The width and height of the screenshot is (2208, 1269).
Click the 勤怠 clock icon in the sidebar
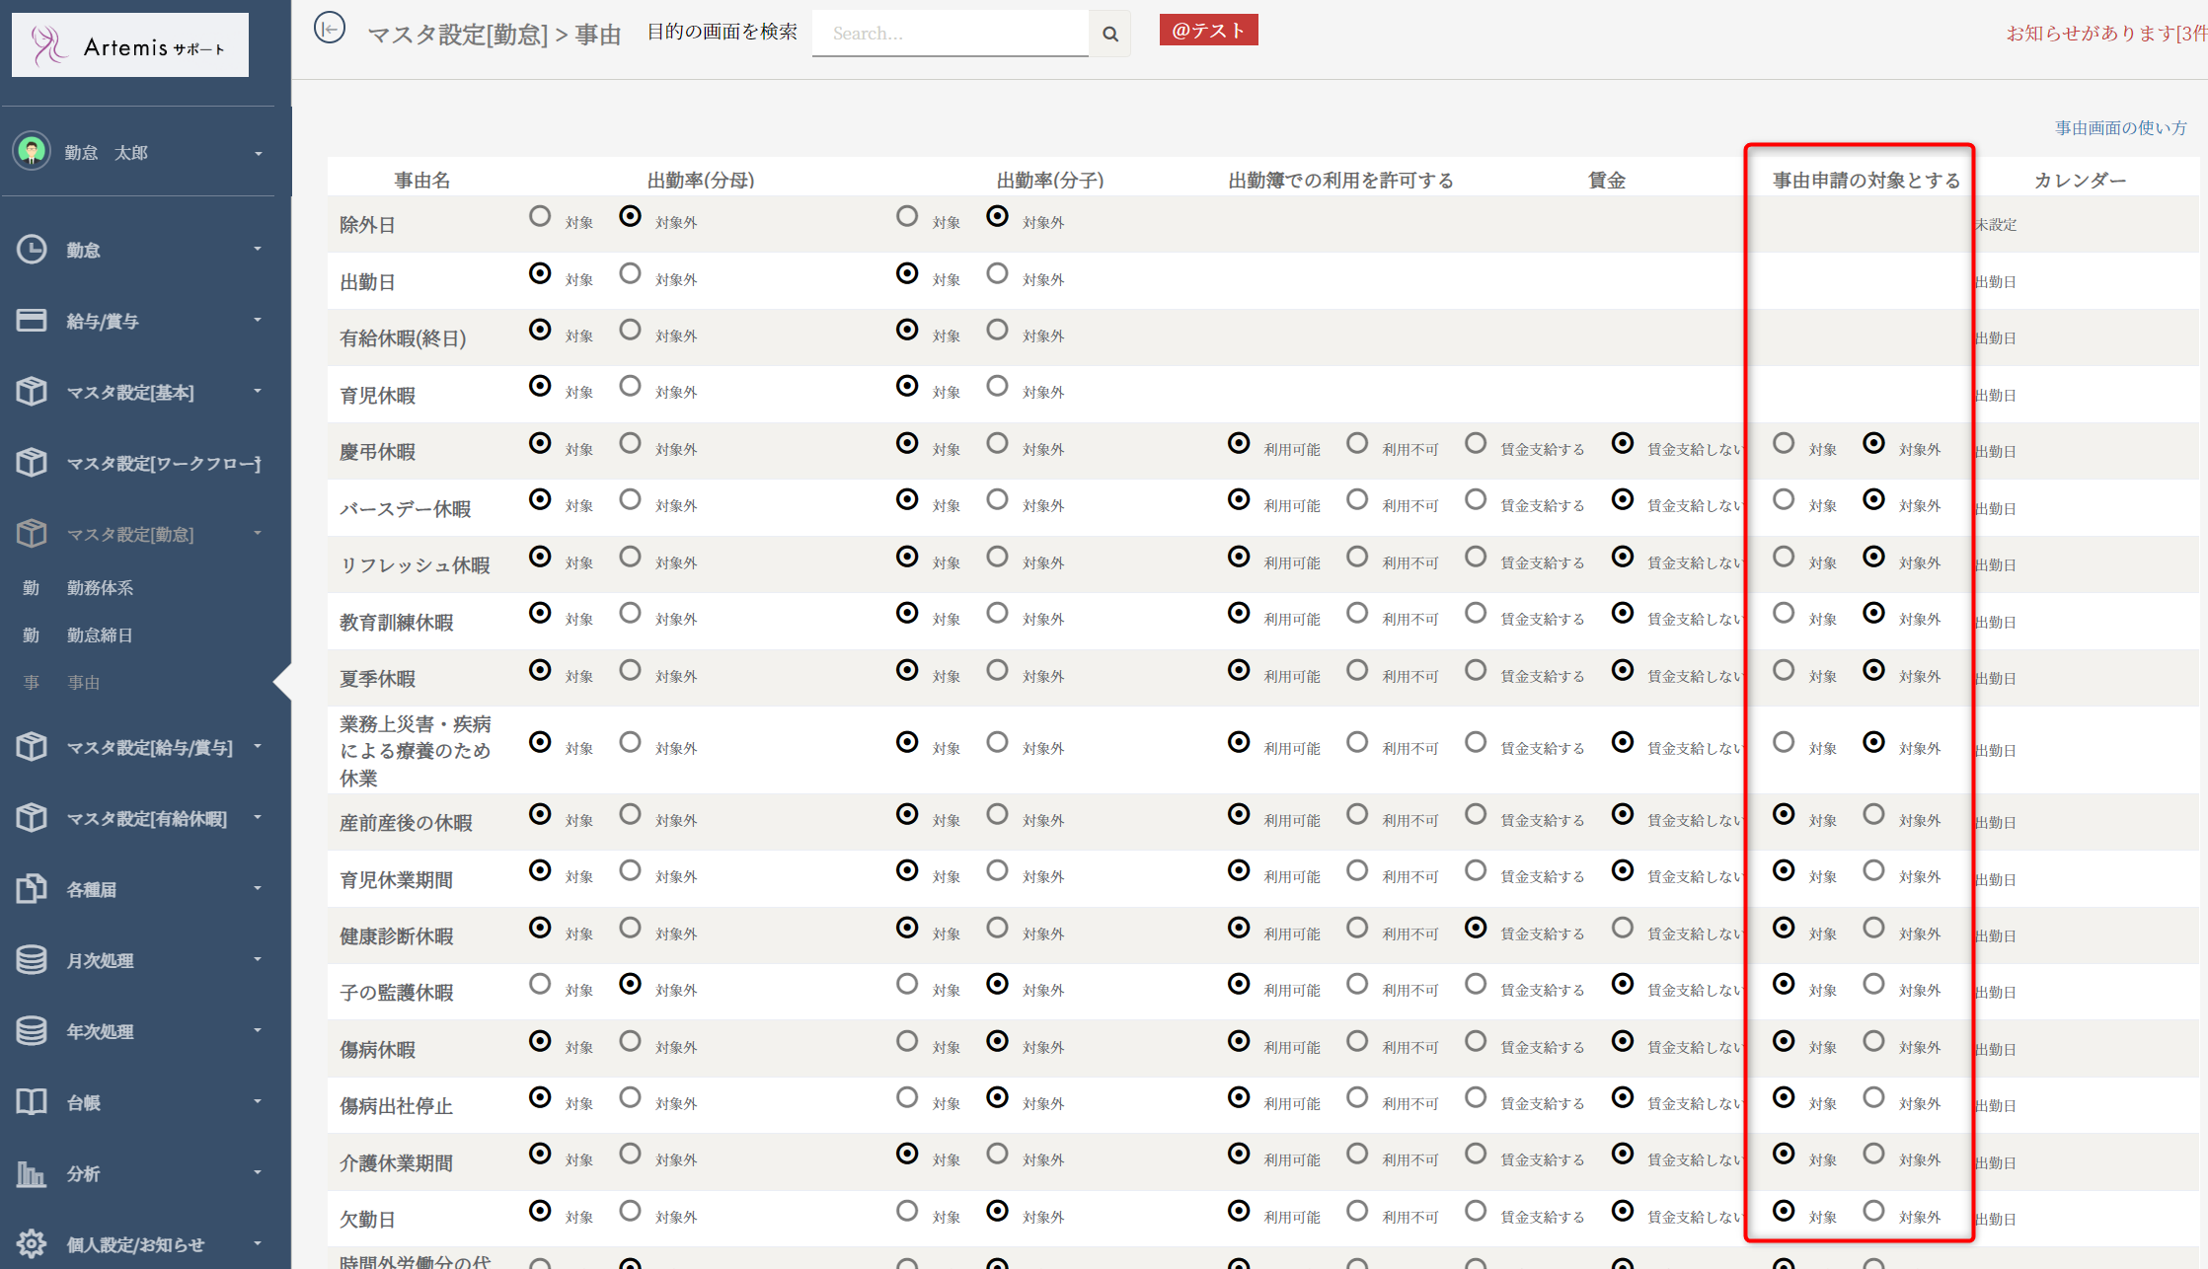point(32,250)
